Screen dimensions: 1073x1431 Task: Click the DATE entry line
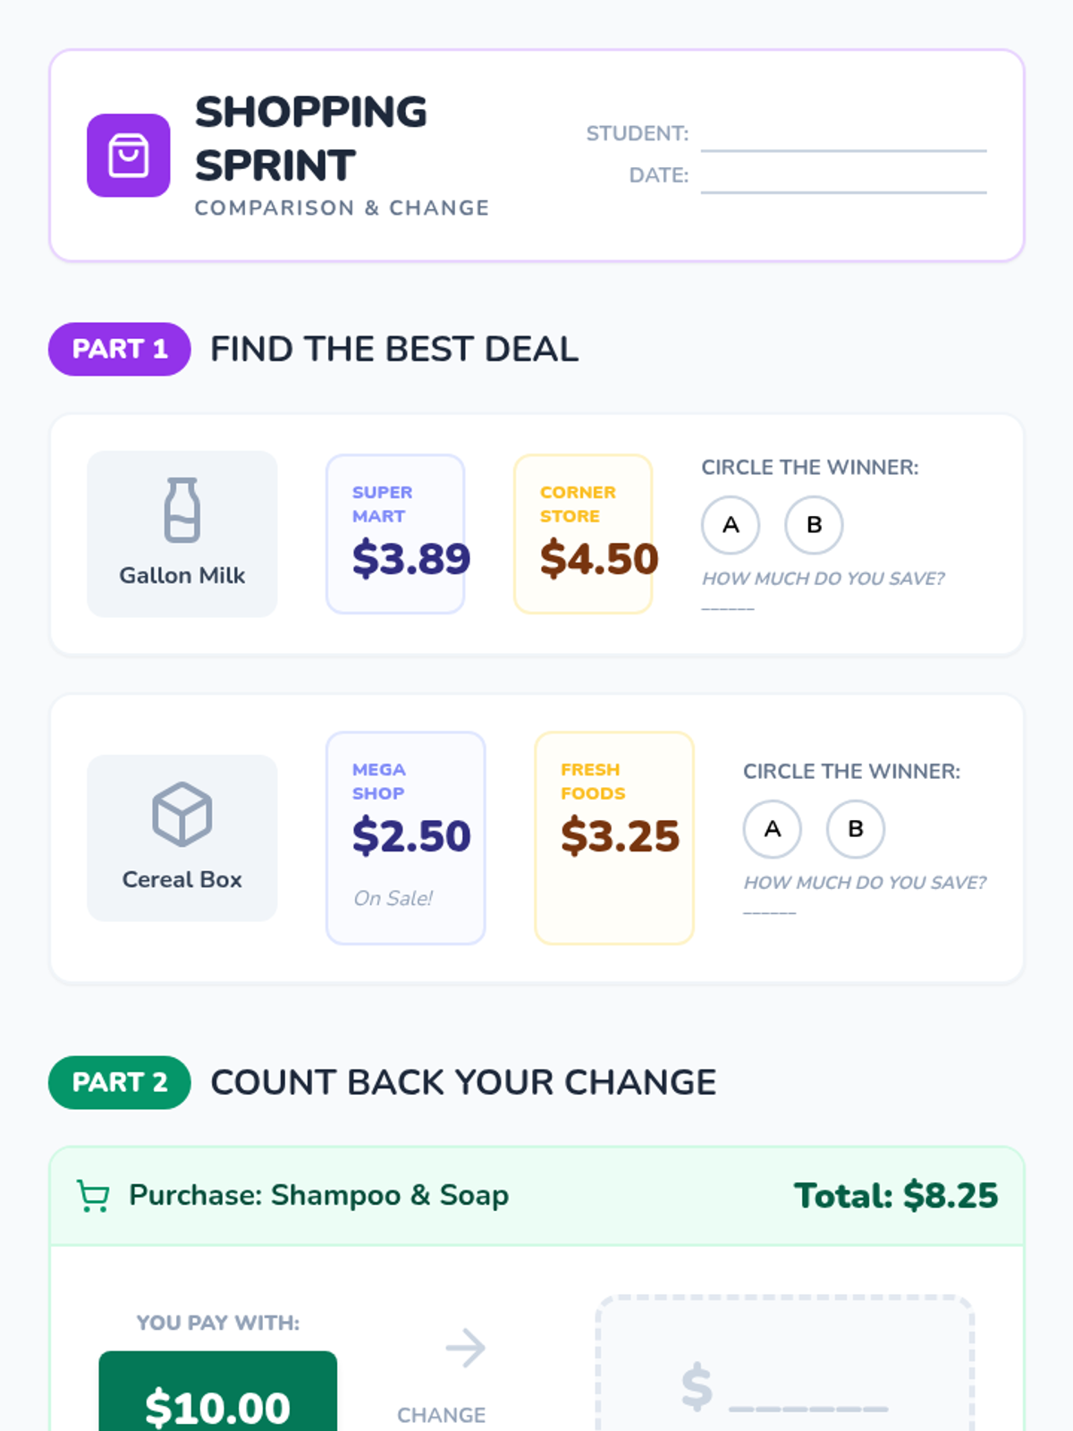(843, 181)
